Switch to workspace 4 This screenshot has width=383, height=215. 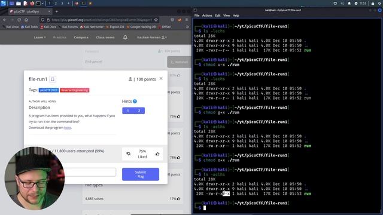68,4
